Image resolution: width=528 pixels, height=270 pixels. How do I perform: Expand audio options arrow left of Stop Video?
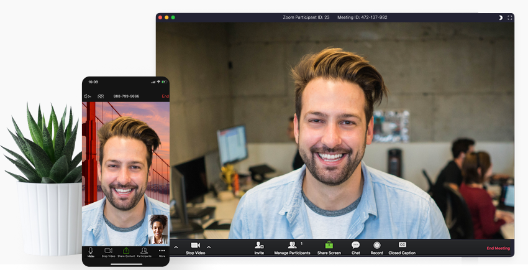click(176, 247)
